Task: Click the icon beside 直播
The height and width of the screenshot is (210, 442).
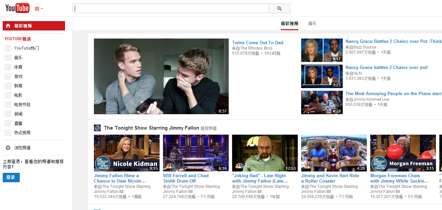Action: click(8, 123)
